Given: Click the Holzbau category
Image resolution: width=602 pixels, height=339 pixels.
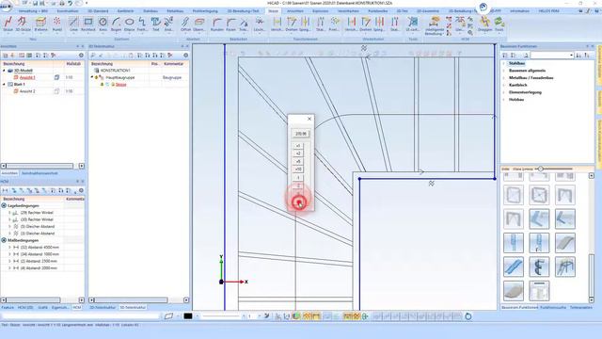Looking at the screenshot, I should [x=516, y=100].
